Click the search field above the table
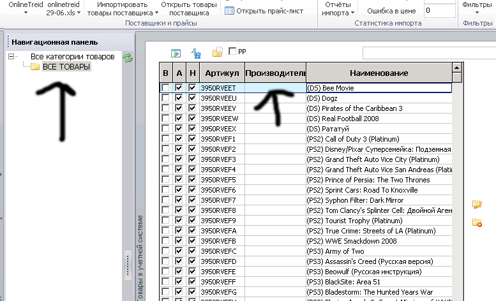The height and width of the screenshot is (301, 496). (x=429, y=53)
